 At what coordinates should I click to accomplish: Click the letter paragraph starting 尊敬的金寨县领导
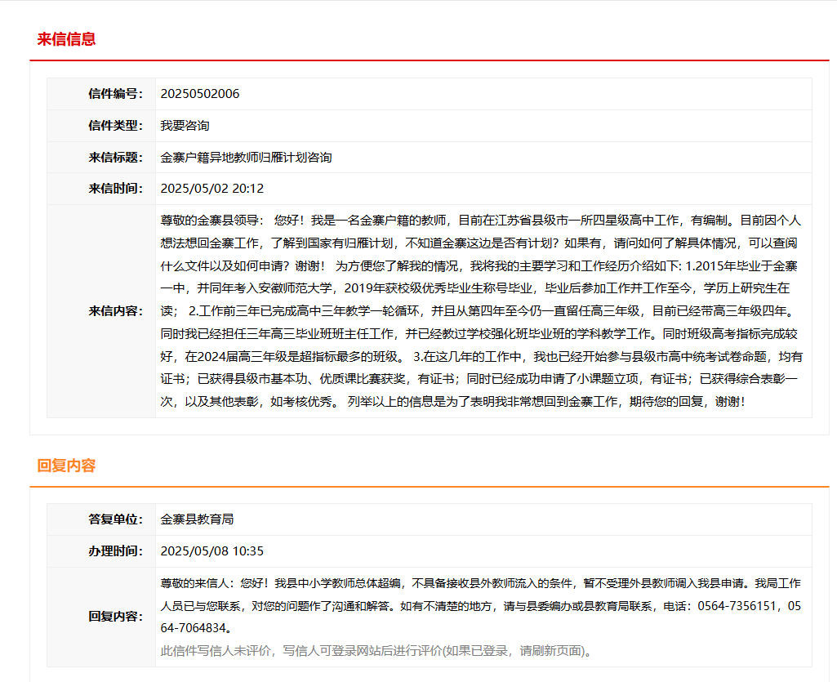pos(481,311)
